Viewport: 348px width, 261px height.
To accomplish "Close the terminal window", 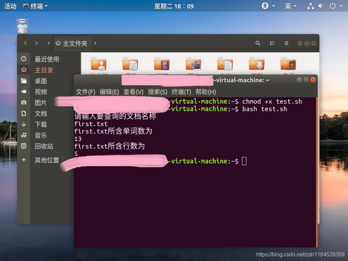I will pyautogui.click(x=313, y=80).
